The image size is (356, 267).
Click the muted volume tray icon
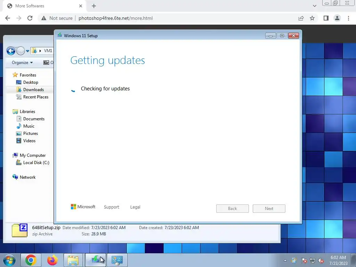click(321, 260)
